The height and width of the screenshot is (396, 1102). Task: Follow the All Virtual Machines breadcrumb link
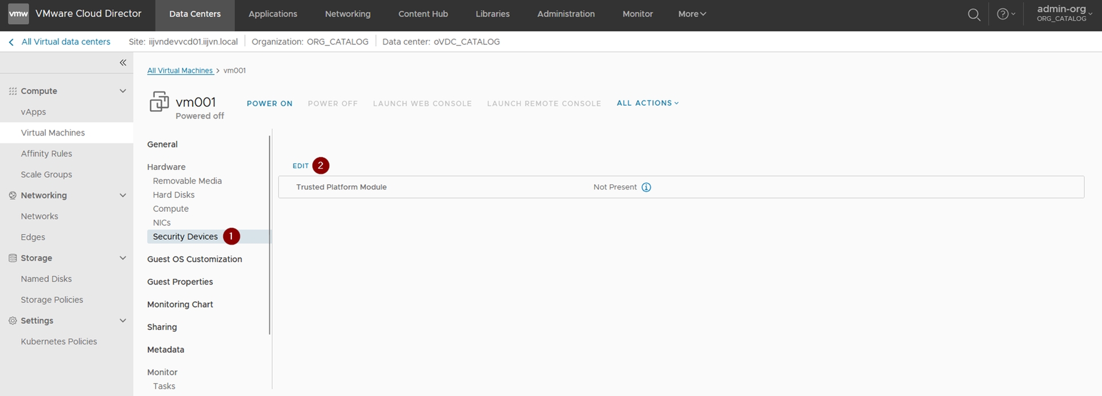tap(180, 71)
